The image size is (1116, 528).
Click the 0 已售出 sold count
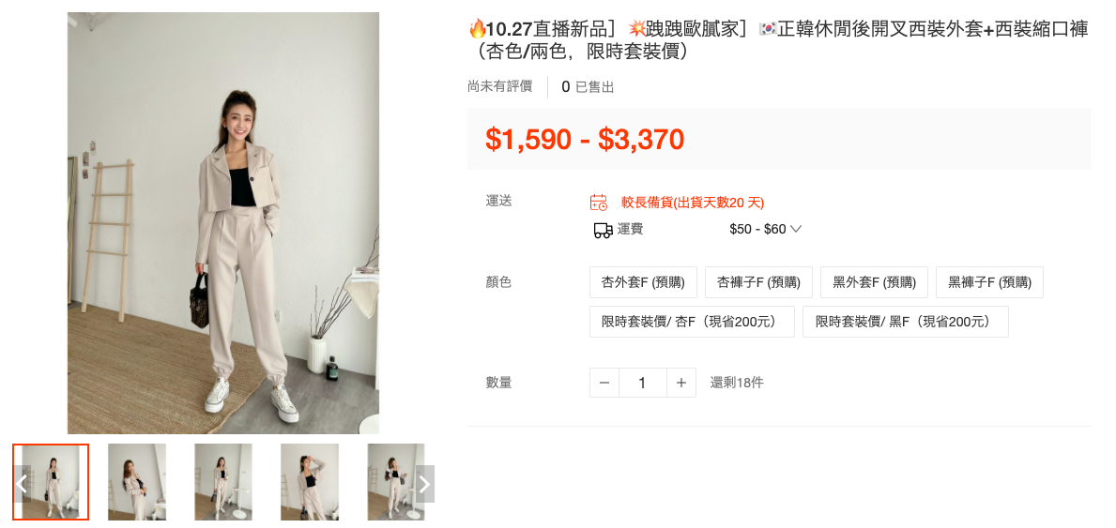588,87
